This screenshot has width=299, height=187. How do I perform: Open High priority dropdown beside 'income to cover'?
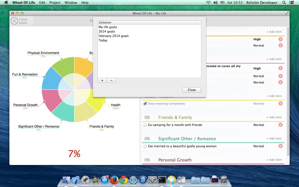[257, 68]
